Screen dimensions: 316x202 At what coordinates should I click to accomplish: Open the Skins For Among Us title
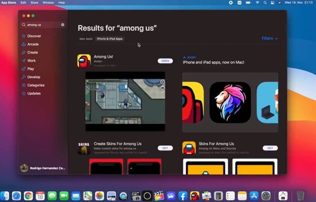[x=216, y=144]
